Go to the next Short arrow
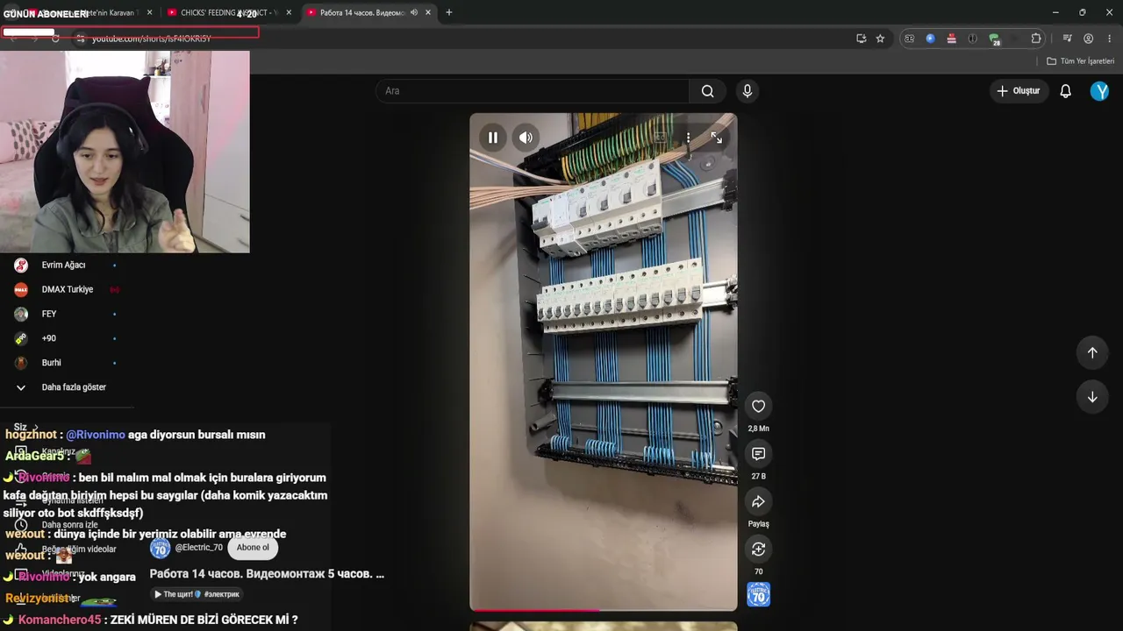Image resolution: width=1123 pixels, height=631 pixels. pos(1092,397)
